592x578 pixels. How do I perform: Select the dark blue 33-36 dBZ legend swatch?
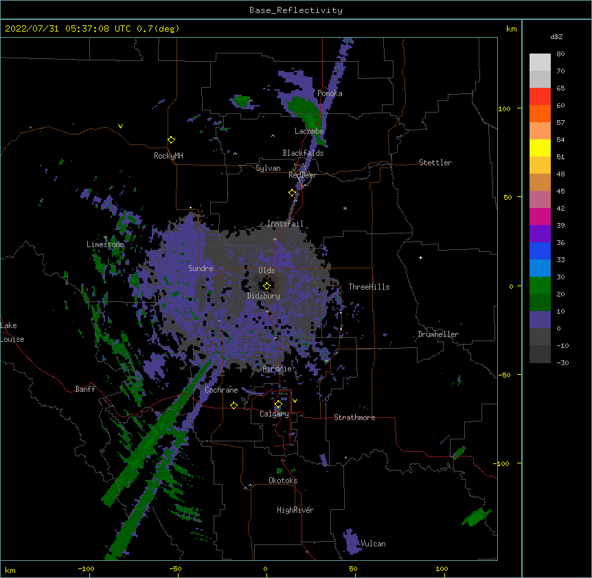click(x=540, y=251)
